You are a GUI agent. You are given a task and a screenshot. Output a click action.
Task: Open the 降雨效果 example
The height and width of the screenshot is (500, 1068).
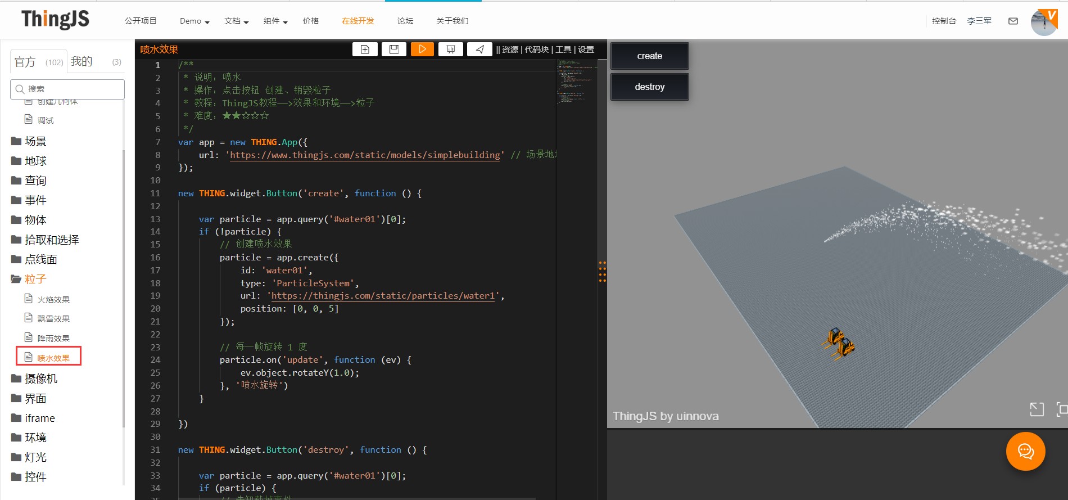tap(53, 339)
